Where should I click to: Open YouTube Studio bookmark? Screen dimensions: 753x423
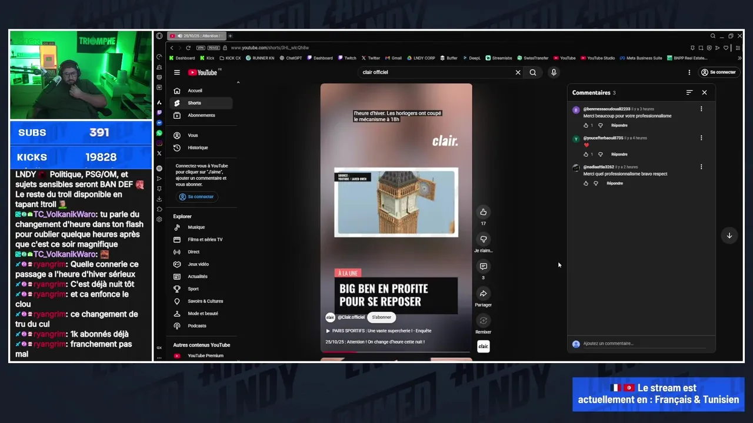[x=598, y=58]
